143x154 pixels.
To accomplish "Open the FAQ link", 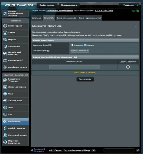I will tap(94, 150).
